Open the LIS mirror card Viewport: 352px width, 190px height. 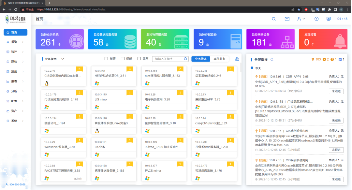[x=114, y=100]
